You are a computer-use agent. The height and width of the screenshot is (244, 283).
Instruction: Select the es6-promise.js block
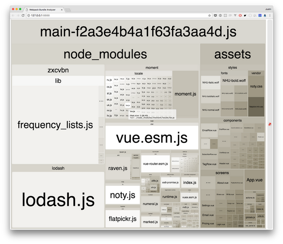click(x=170, y=183)
